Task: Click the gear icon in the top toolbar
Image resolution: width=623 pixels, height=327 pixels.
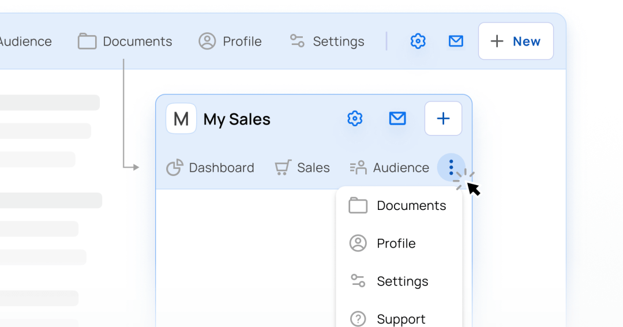Action: [x=418, y=41]
